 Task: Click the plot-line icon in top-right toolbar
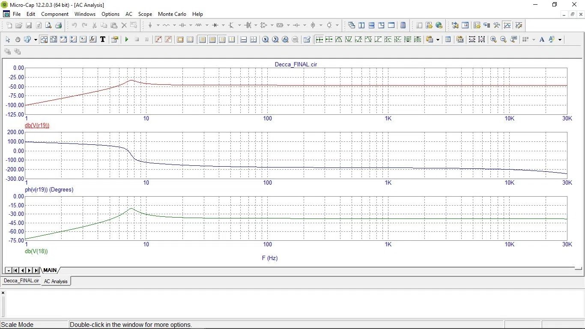click(507, 25)
